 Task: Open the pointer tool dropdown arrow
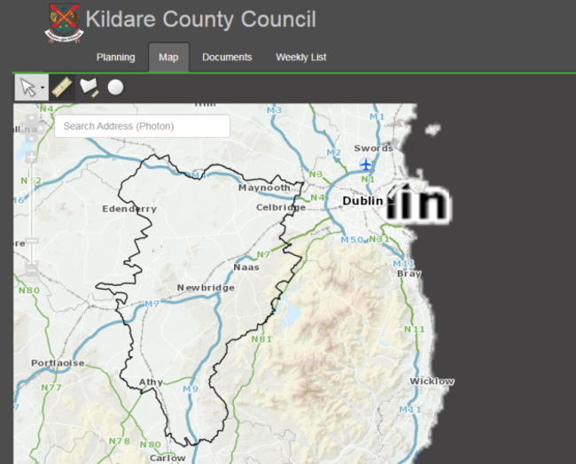[43, 88]
